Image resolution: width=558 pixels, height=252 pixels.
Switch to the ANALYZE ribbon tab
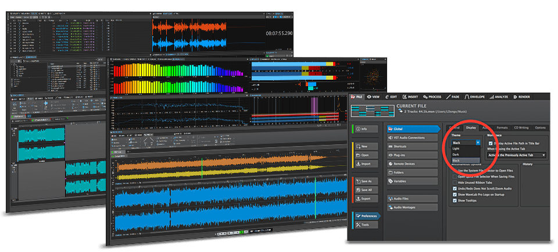[x=499, y=97]
